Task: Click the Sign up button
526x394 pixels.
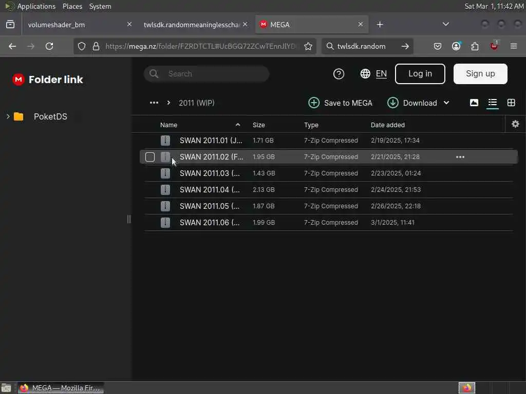Action: (480, 74)
